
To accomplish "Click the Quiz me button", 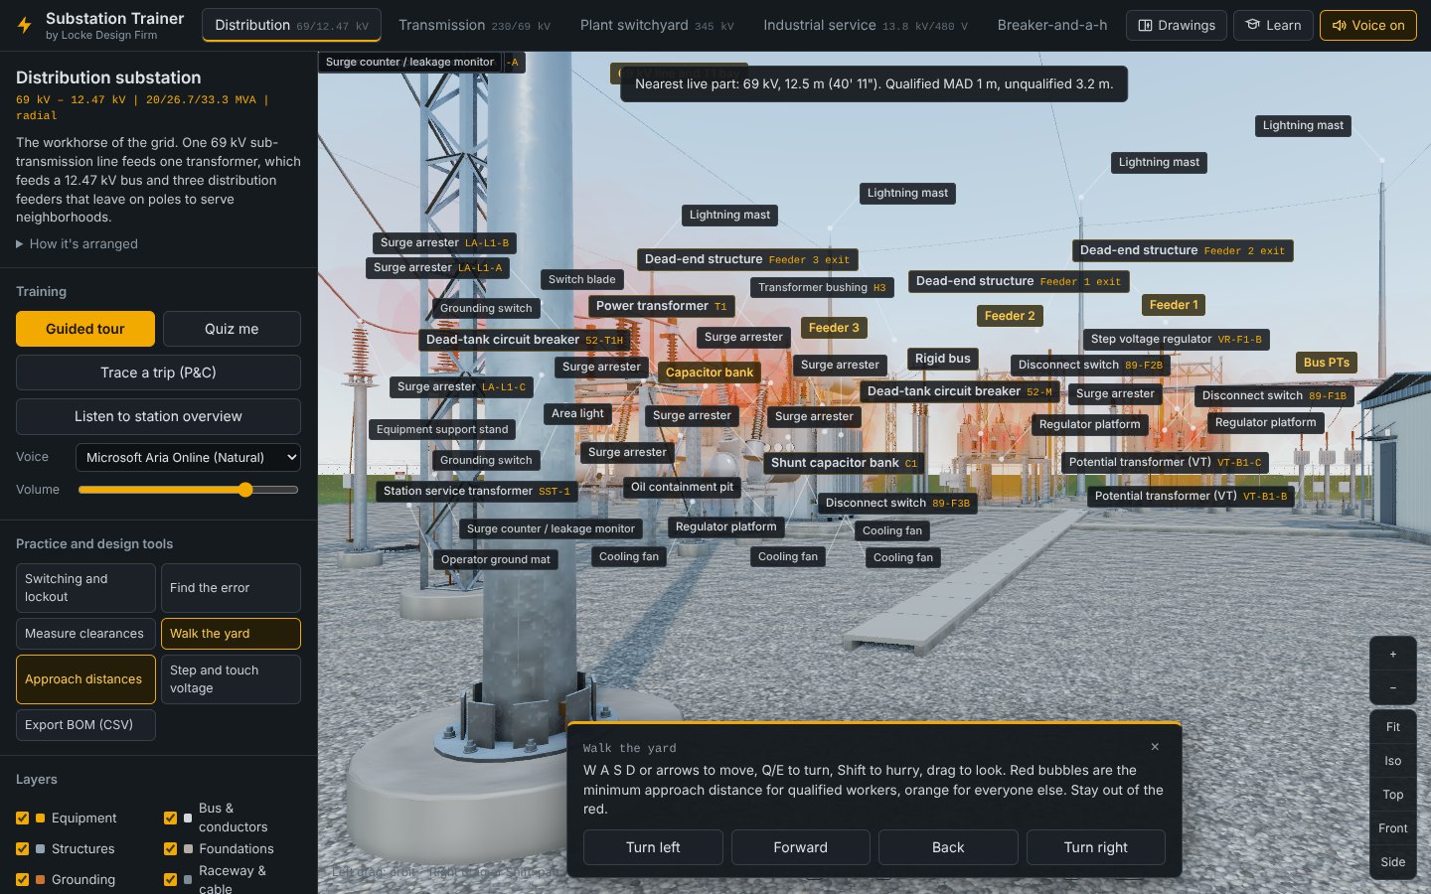I will click(x=232, y=329).
